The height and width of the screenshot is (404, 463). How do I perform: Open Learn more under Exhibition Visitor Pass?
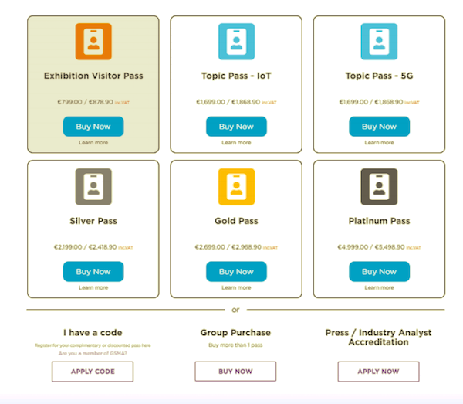pos(93,142)
